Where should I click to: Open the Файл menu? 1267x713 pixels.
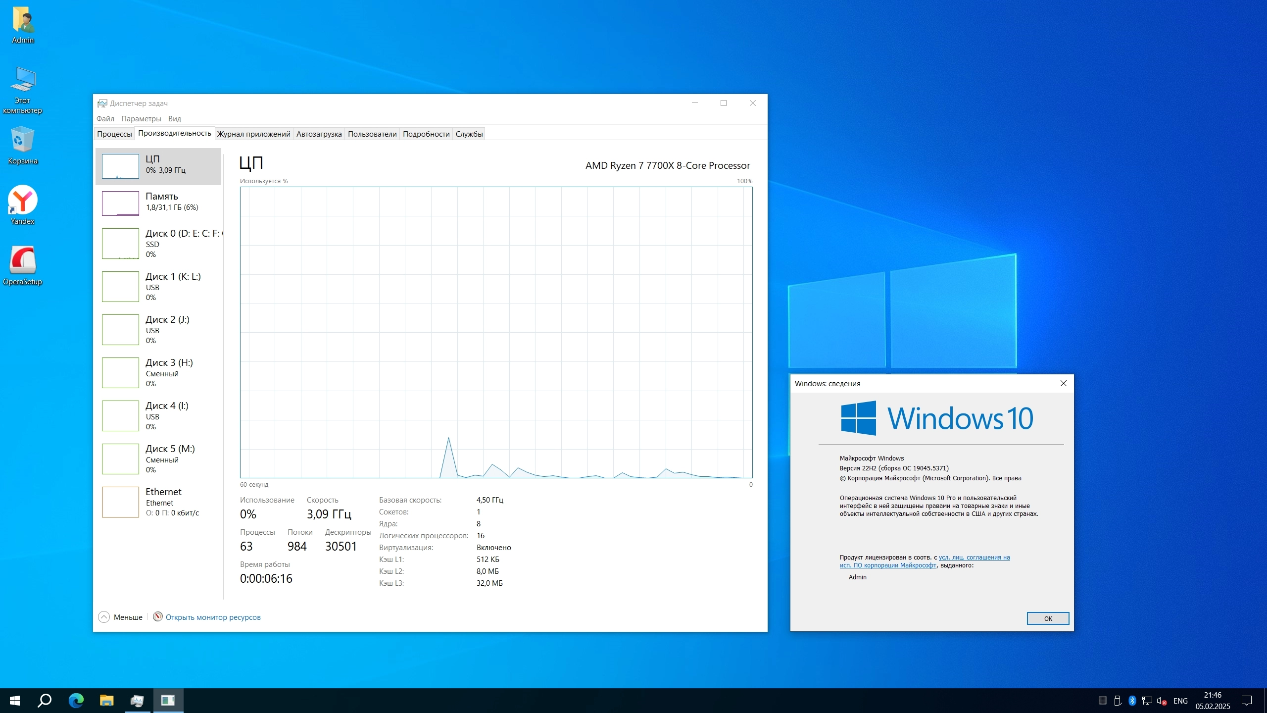[105, 119]
